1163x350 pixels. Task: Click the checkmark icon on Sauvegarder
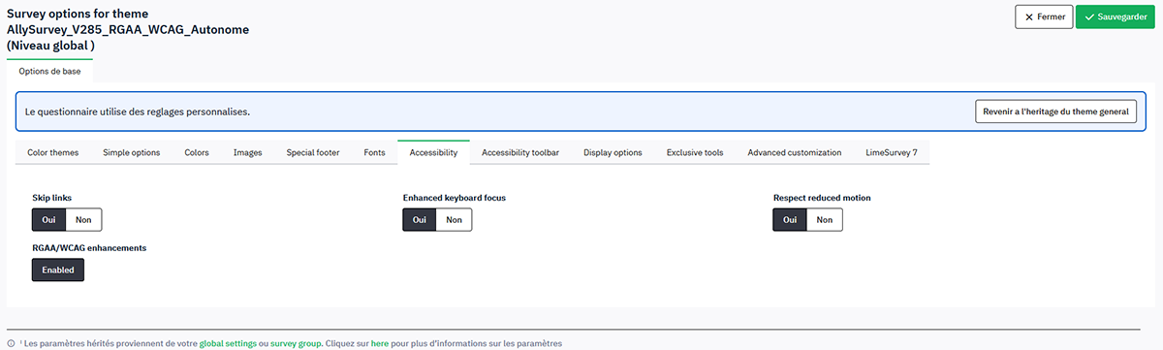[x=1089, y=17]
